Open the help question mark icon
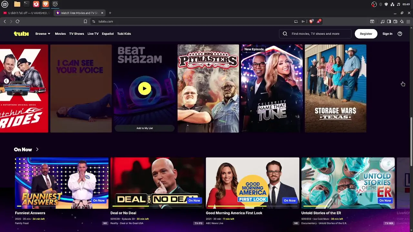413x232 pixels. click(x=400, y=34)
